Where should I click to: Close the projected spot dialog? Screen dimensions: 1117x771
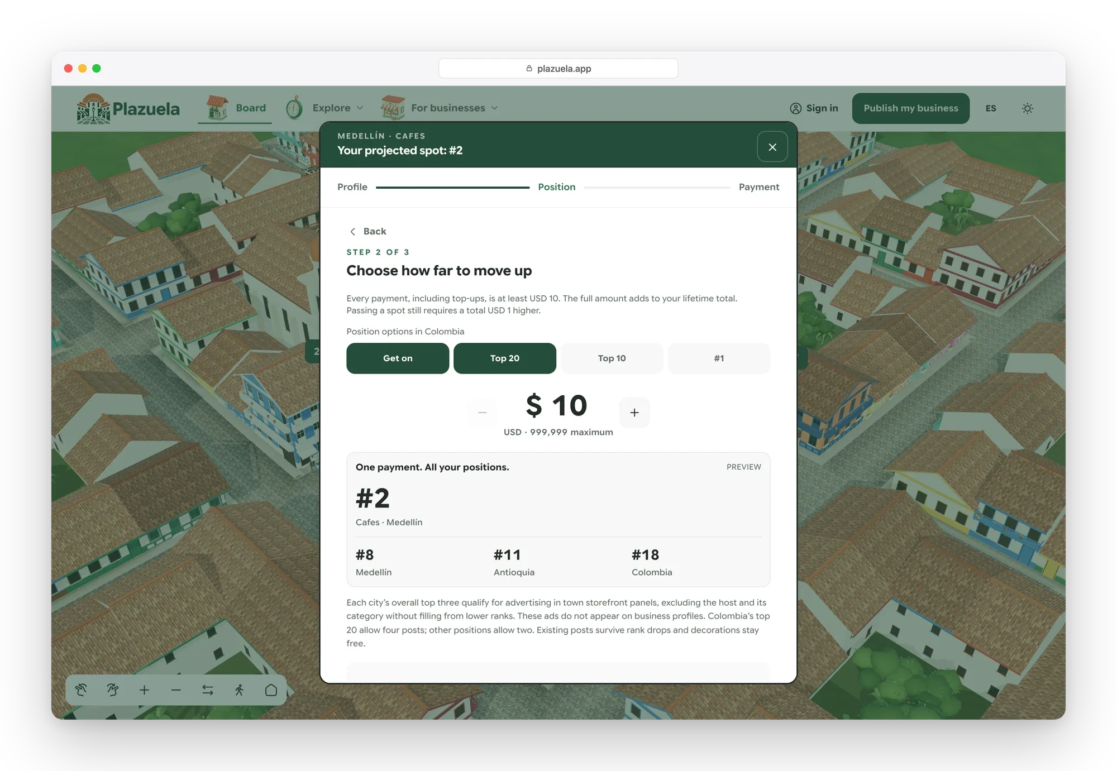pos(772,147)
